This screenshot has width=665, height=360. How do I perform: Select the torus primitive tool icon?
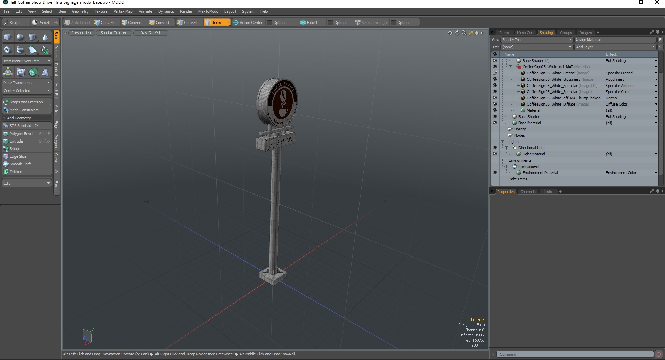[x=7, y=50]
